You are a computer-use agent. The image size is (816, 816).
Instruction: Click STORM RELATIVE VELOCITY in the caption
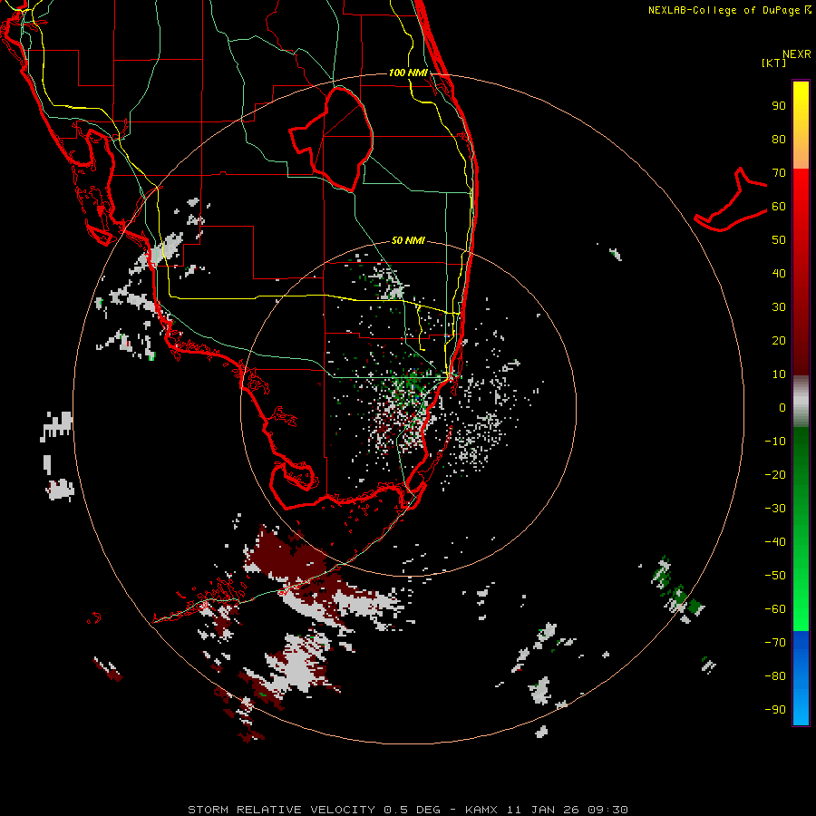tap(281, 810)
